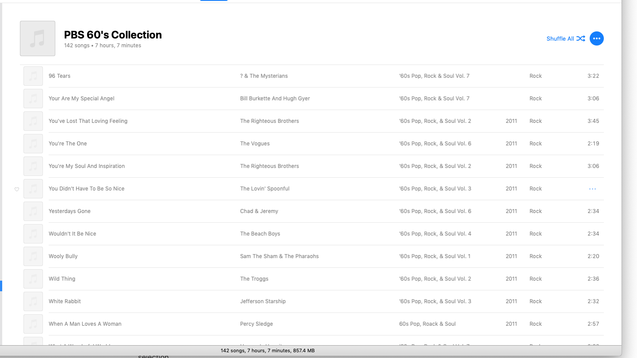637x358 pixels.
Task: Click the music note icon beside Wooly Bully
Action: (x=33, y=256)
